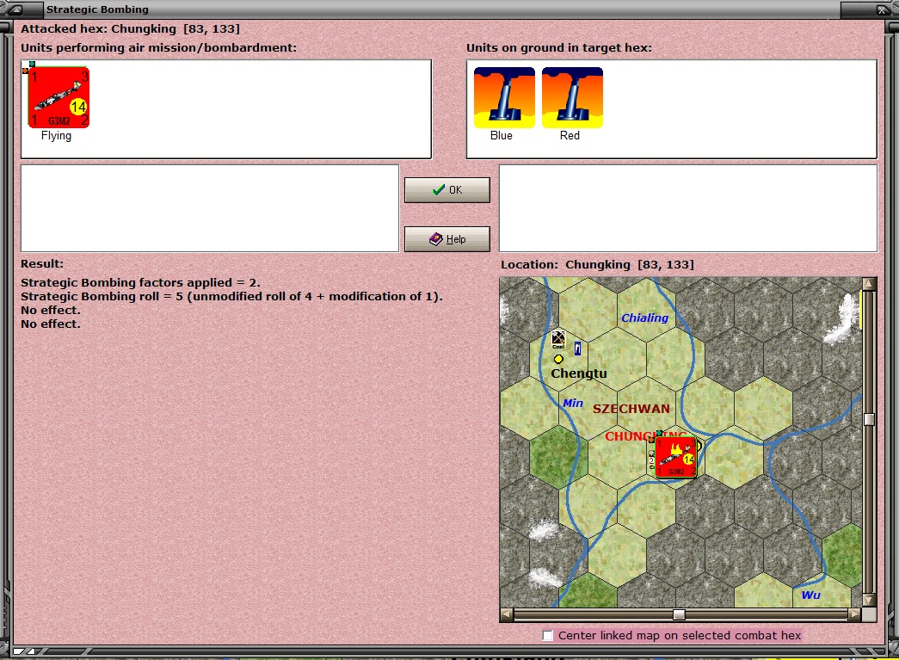Image resolution: width=899 pixels, height=660 pixels.
Task: Open Help for Strategic Bombing
Action: point(447,239)
